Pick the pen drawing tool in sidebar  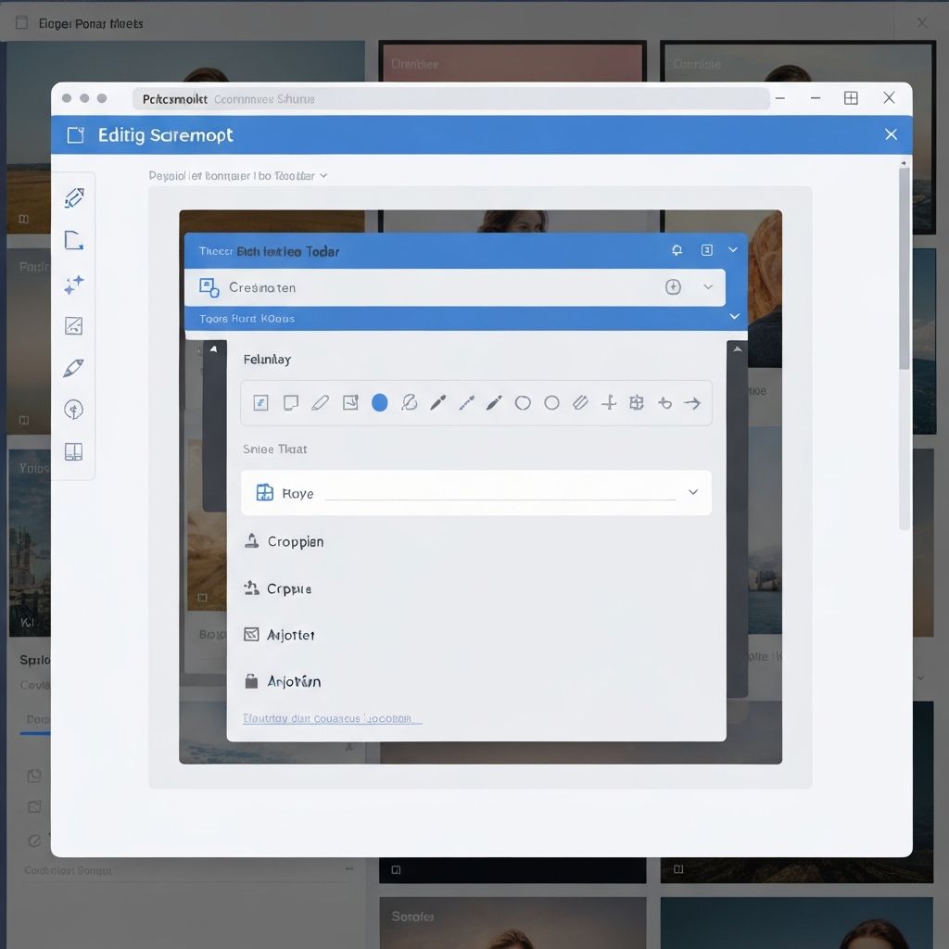(74, 367)
